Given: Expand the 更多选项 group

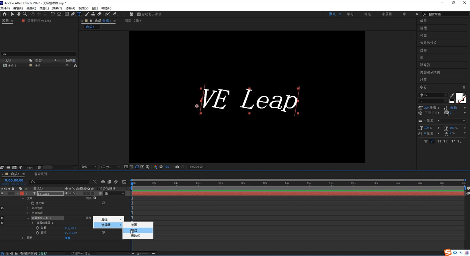Looking at the screenshot, I should click(28, 213).
